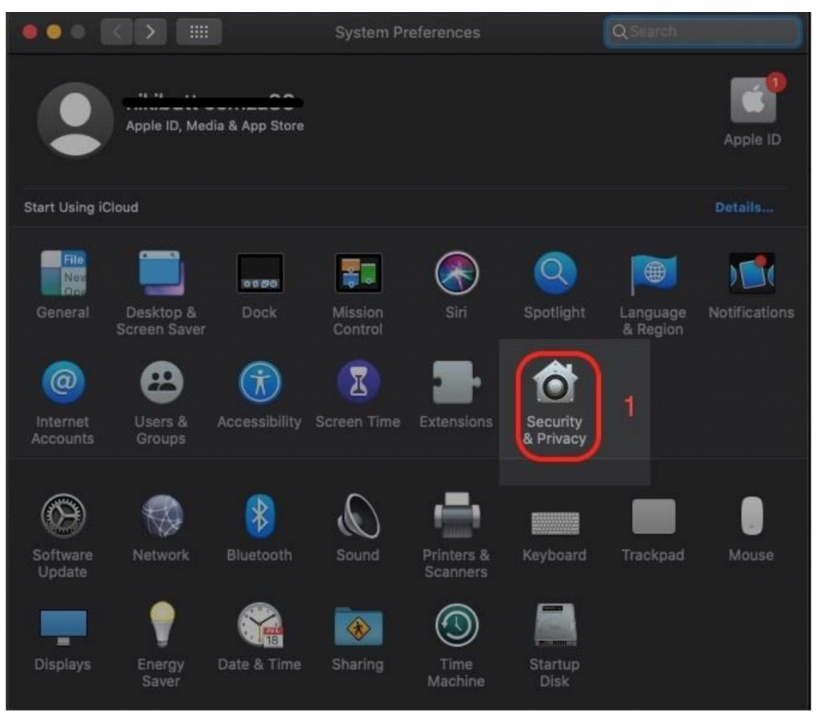The image size is (817, 717).
Task: Click the Details... link for iCloud
Action: tap(744, 208)
